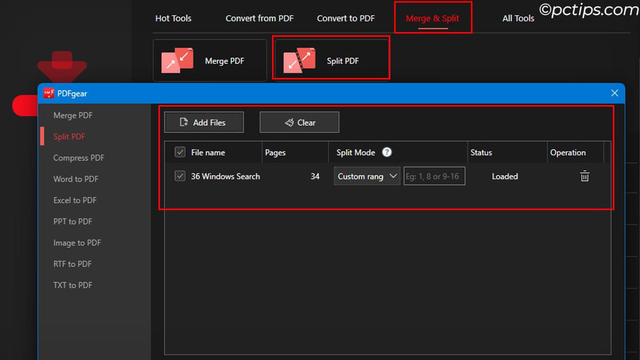Click the Split PDF tile label
Viewport: 640px width, 360px height.
tap(342, 61)
